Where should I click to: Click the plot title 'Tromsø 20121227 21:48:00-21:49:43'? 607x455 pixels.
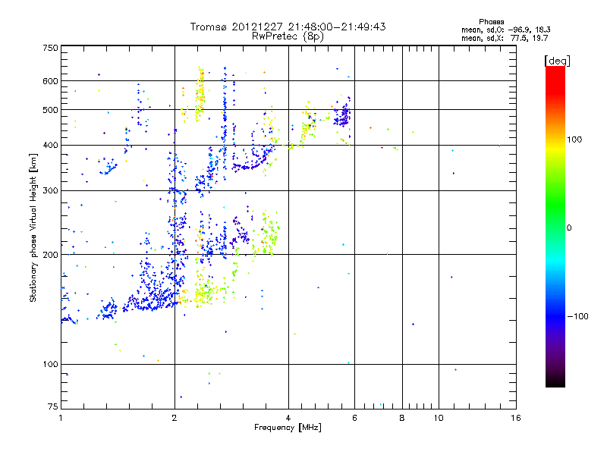[x=288, y=27]
